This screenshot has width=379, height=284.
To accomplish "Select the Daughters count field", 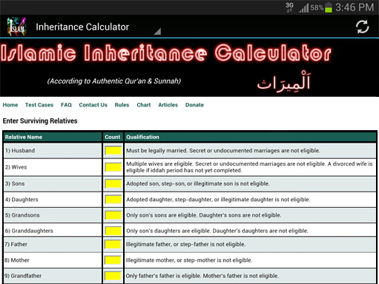I will tap(113, 200).
